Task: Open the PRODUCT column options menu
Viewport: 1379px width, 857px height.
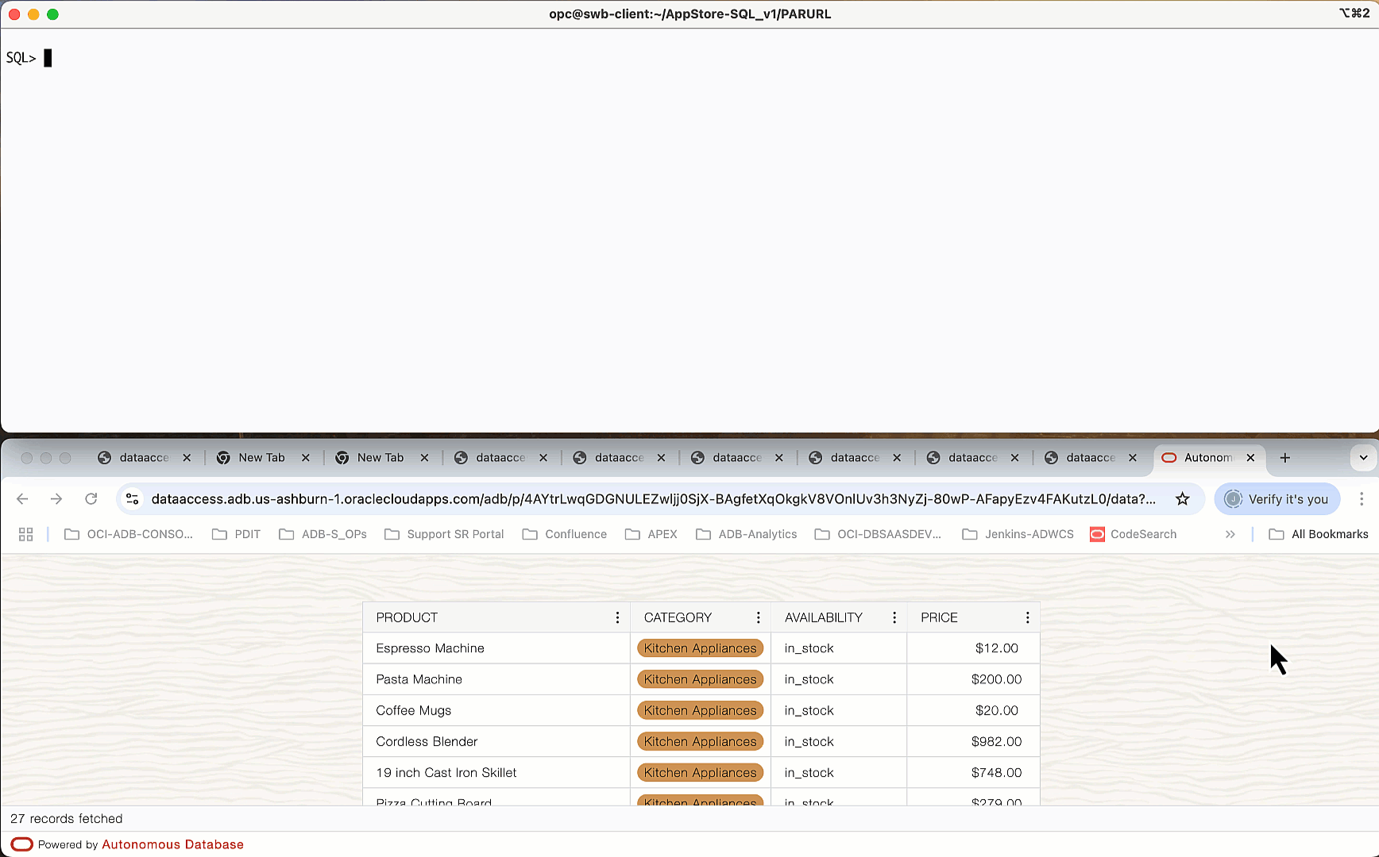Action: pos(618,617)
